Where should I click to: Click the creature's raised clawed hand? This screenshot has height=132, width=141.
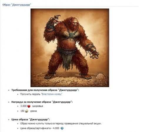pos(55,20)
